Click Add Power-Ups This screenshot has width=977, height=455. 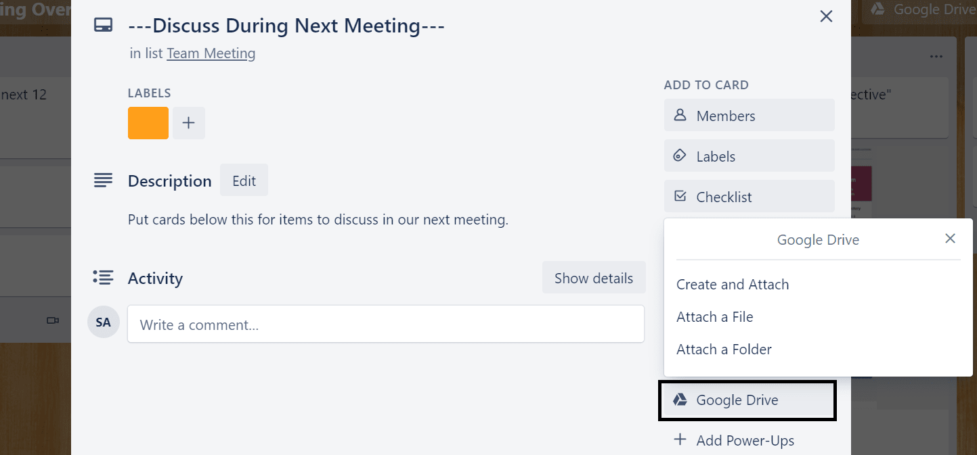coord(734,441)
